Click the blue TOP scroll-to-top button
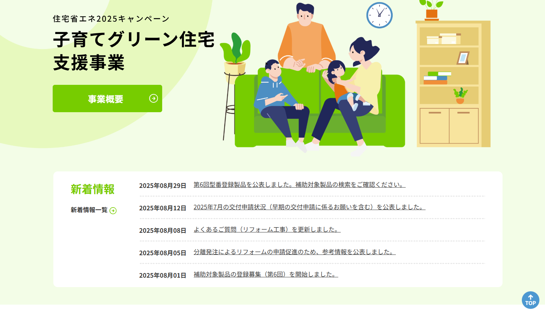 pyautogui.click(x=530, y=300)
